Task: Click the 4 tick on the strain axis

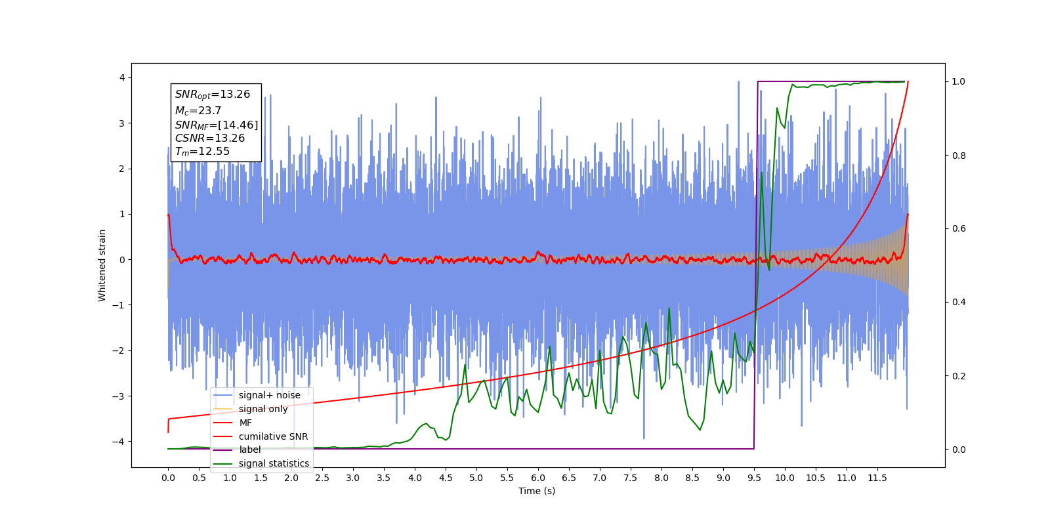Action: tap(121, 77)
